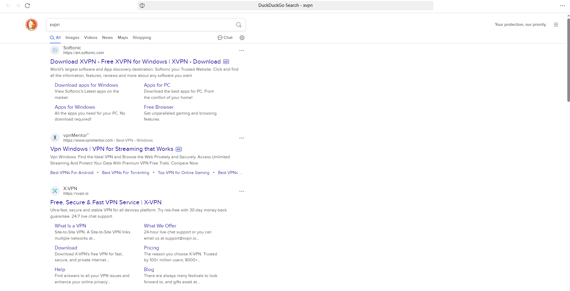The image size is (570, 291).
Task: Open Apps for Windows sitelink
Action: [75, 107]
